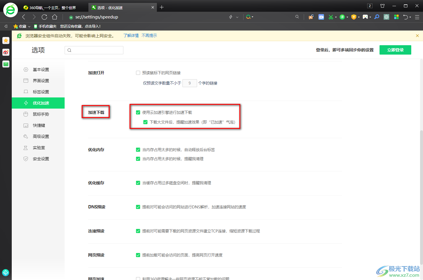Click the lightning speed mode icon in address bar
Screen dimensions: 423x280
(231, 17)
